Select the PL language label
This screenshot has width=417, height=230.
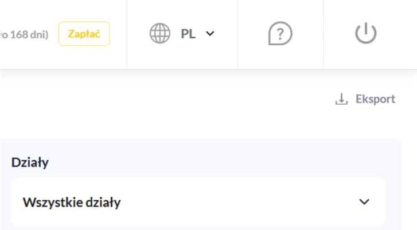188,34
